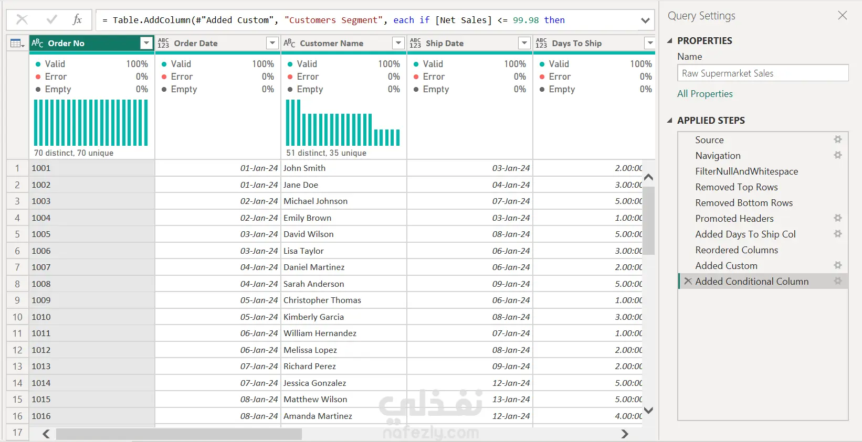Cancel the formula edit with the X icon
Screen dimensions: 862x442
pos(22,20)
